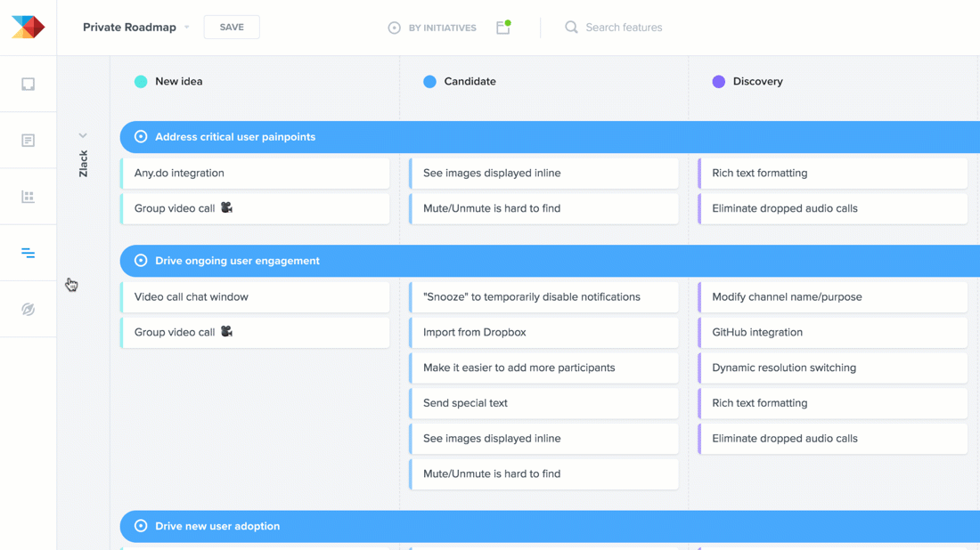This screenshot has height=550, width=980.
Task: Click the Search features field
Action: 624,28
